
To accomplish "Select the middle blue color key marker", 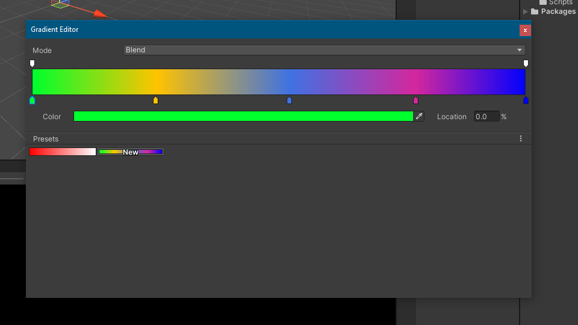I will 290,101.
